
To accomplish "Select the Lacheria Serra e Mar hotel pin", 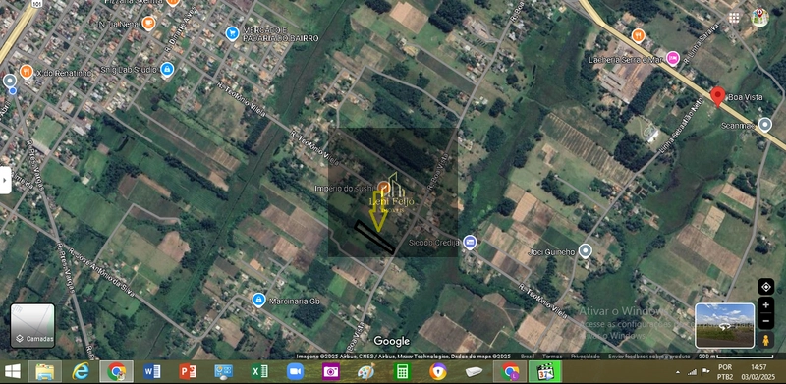I will point(673,59).
